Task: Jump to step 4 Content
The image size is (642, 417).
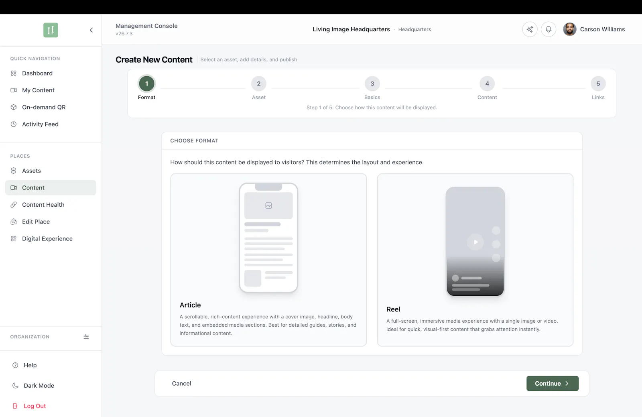Action: [x=487, y=83]
